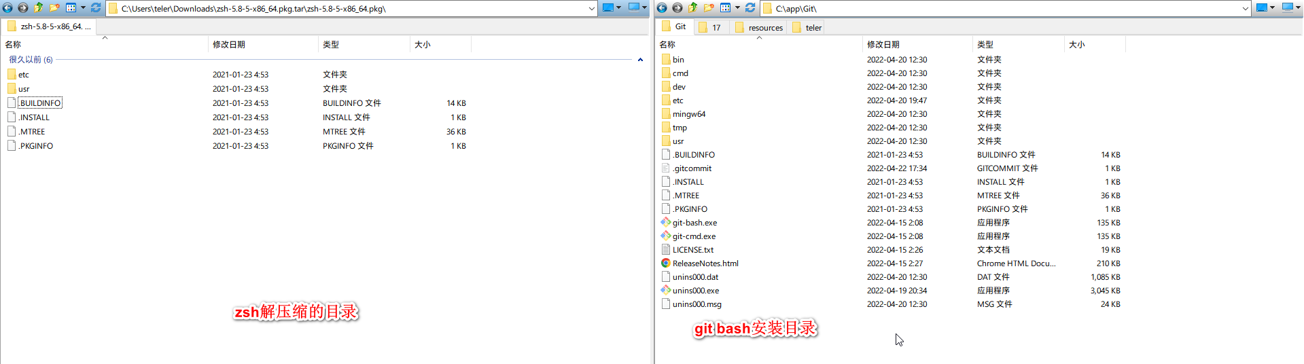Expand view mode dropdown arrow in right pane
Screen dimensions: 1304x364
click(x=737, y=8)
